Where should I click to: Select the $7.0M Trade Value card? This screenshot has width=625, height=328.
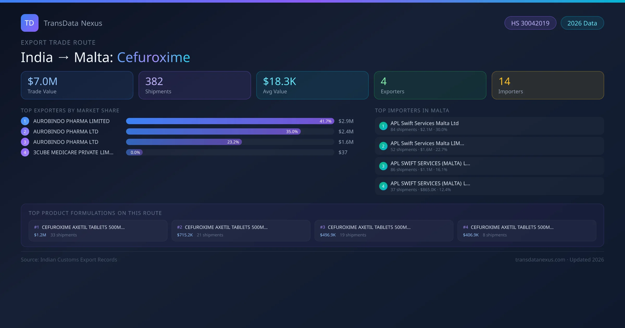click(x=77, y=85)
